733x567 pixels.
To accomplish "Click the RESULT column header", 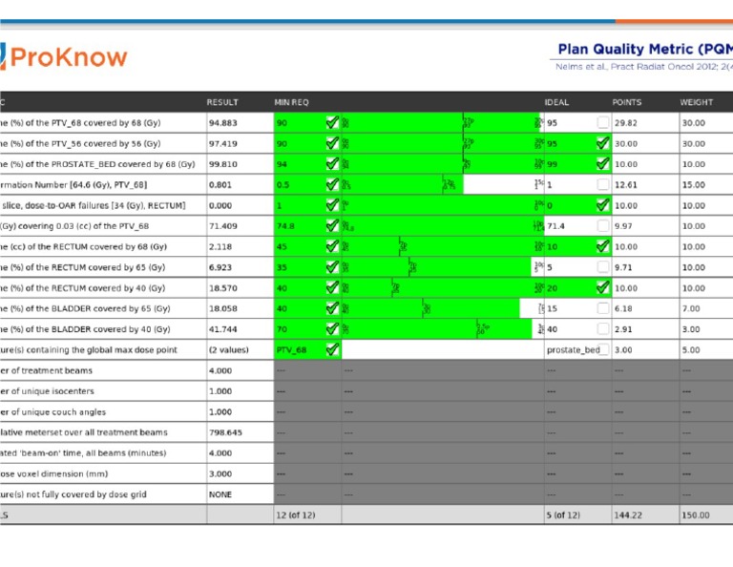I will tap(222, 102).
